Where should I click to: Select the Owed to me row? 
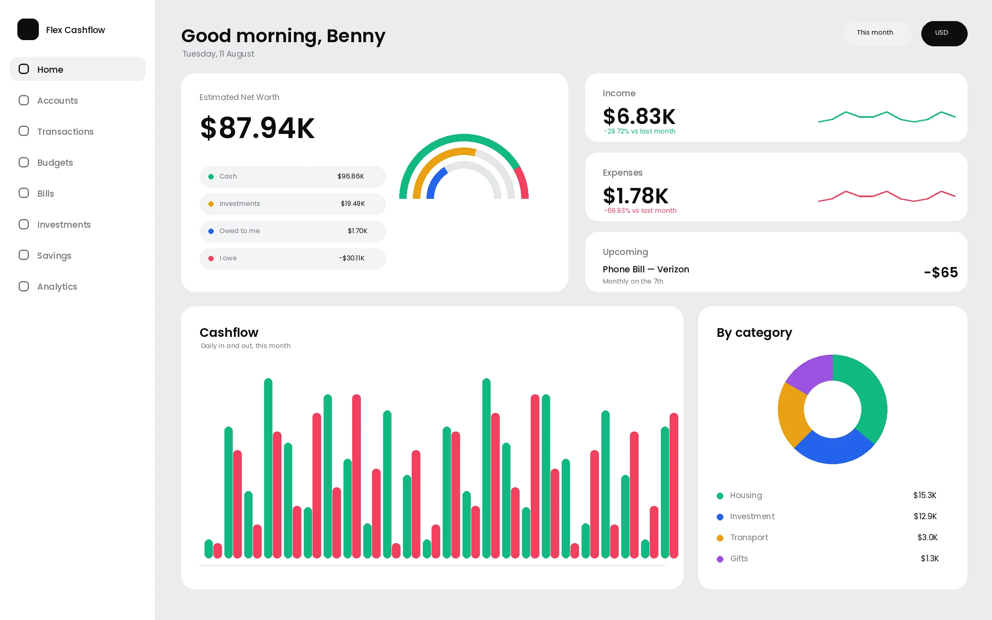pos(293,231)
